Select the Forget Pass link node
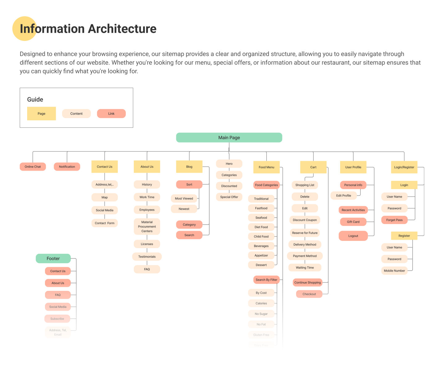This screenshot has width=444, height=375. [394, 220]
